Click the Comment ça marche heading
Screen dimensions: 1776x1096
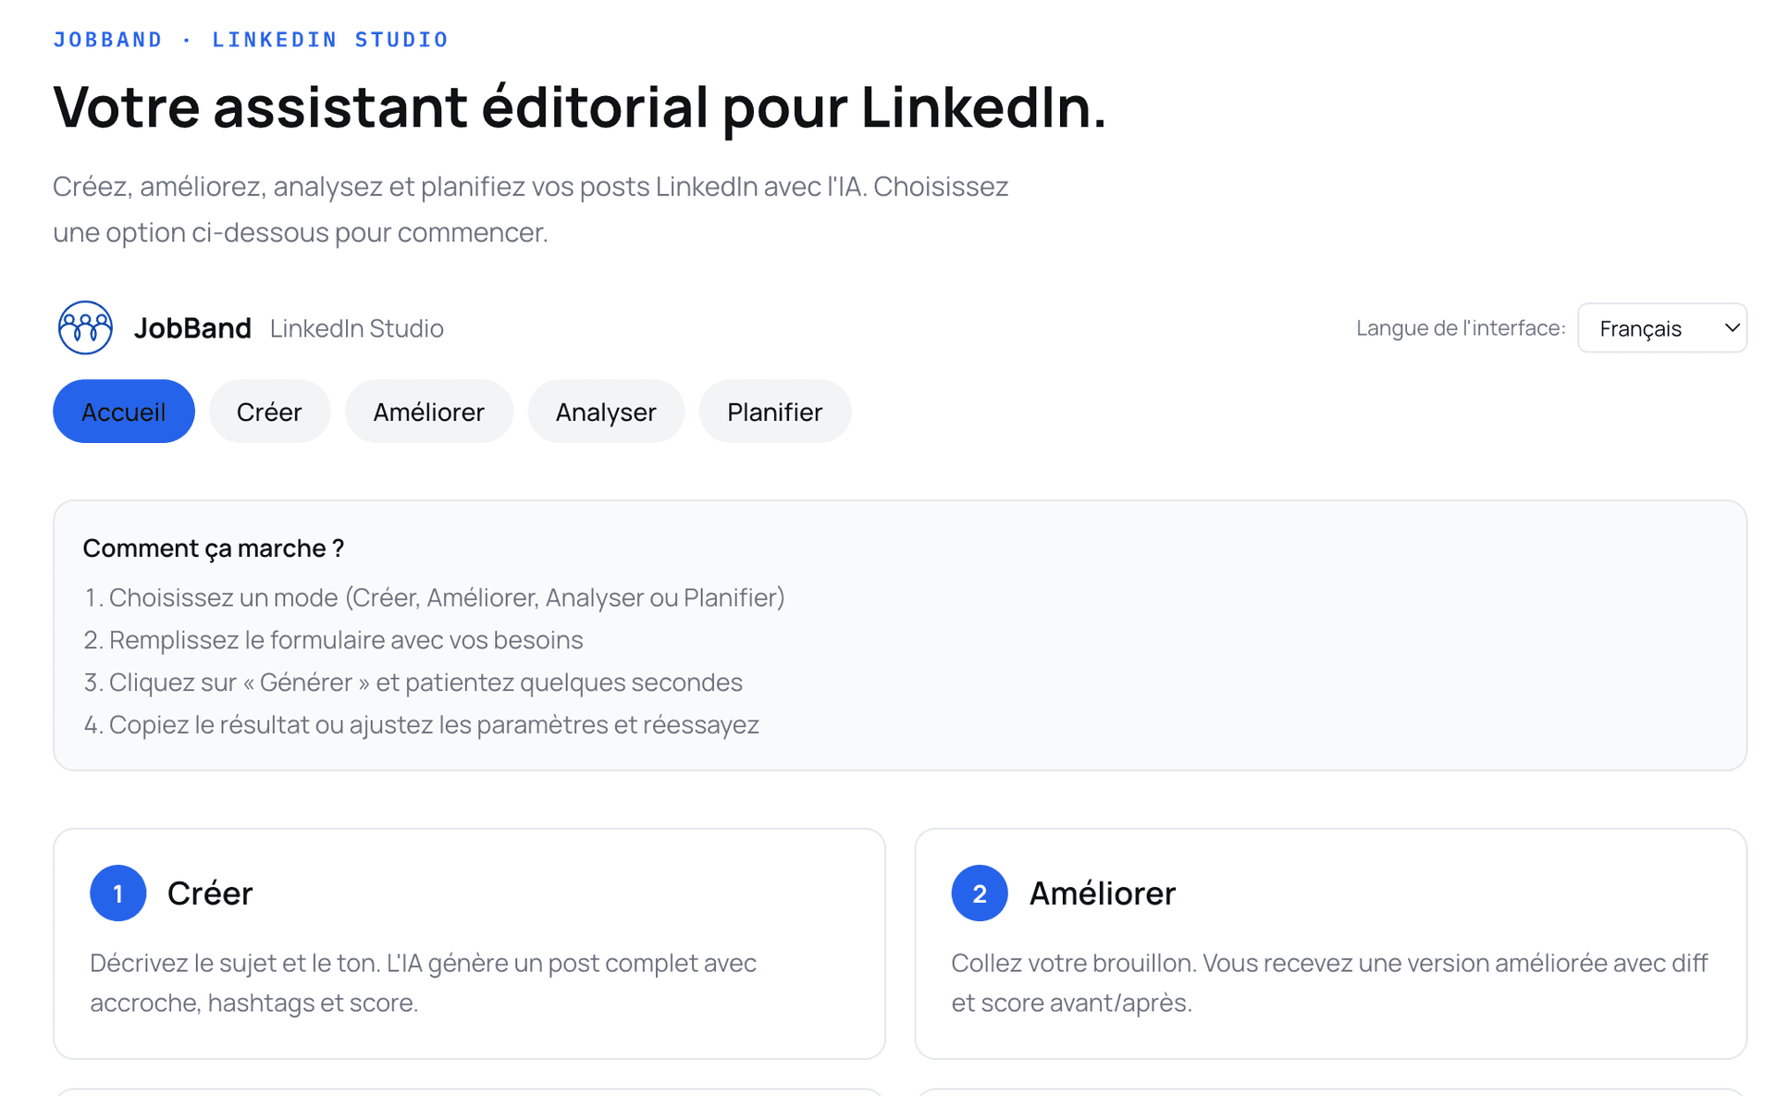tap(213, 548)
